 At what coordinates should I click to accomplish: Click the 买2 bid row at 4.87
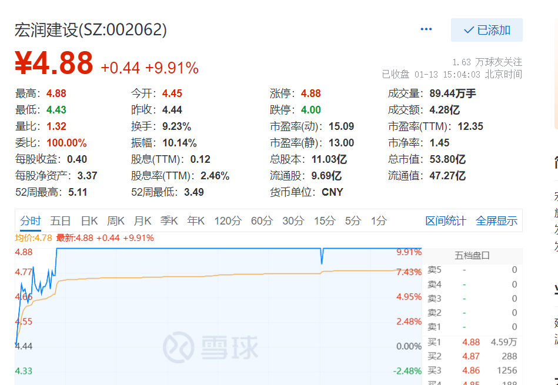(472, 356)
